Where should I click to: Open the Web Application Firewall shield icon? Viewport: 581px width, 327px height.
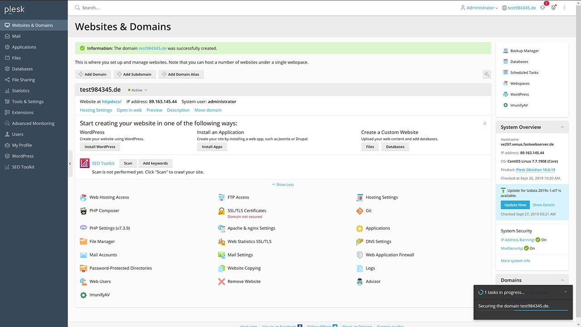click(359, 255)
